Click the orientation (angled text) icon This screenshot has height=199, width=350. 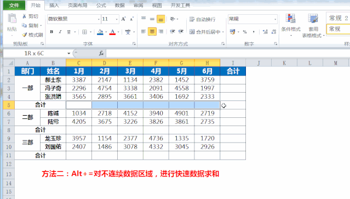173,19
